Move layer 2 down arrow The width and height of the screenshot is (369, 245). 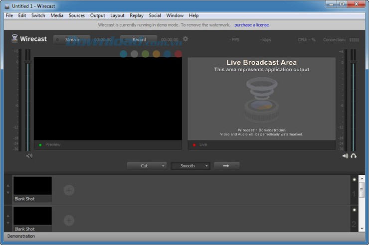pyautogui.click(x=8, y=223)
